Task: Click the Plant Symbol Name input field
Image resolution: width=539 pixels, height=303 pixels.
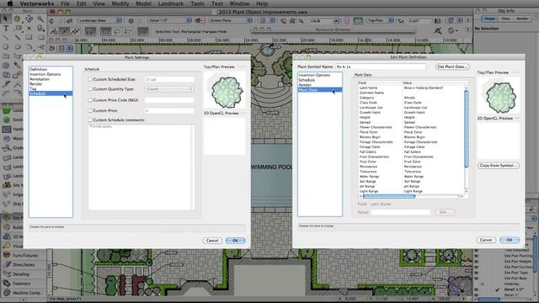Action: point(381,66)
